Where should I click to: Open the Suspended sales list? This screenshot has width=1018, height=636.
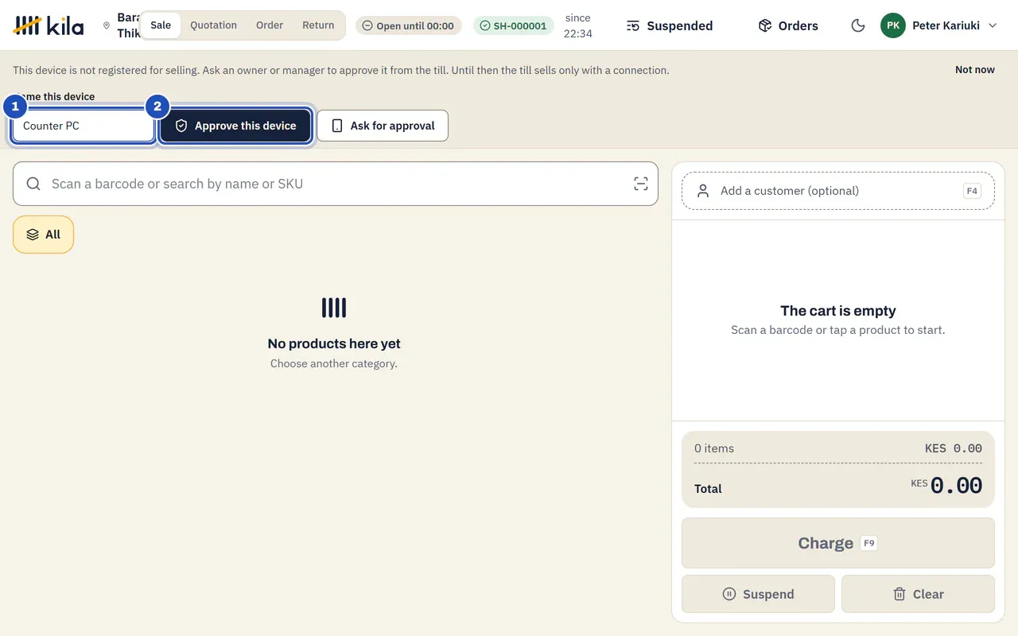(x=670, y=25)
